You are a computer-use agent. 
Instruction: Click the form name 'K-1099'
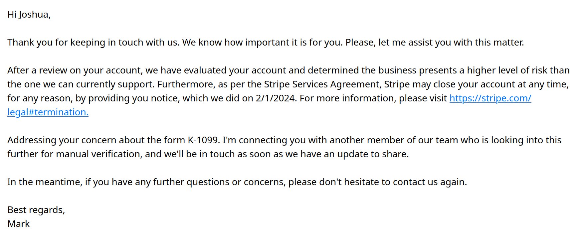coord(204,140)
